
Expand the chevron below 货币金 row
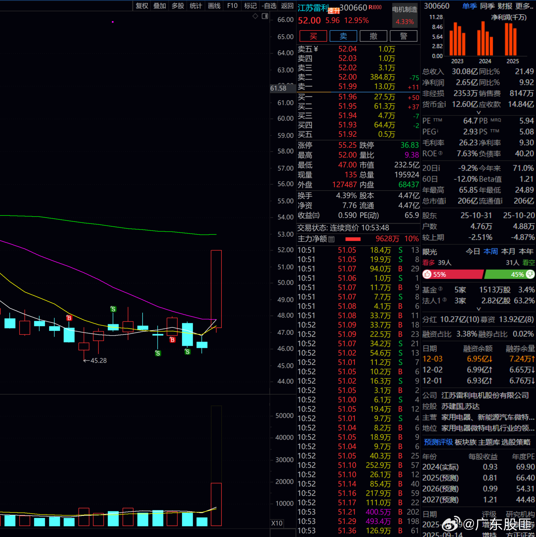click(x=479, y=112)
